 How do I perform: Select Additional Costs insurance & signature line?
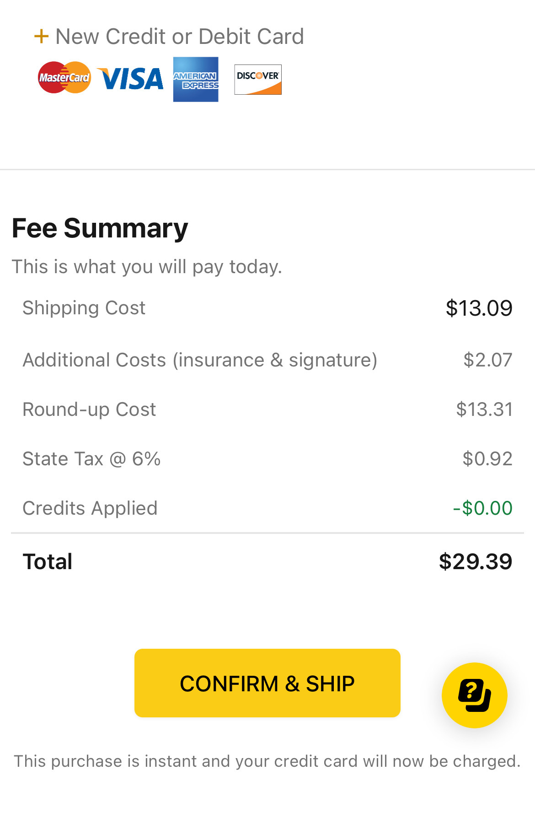click(x=200, y=360)
